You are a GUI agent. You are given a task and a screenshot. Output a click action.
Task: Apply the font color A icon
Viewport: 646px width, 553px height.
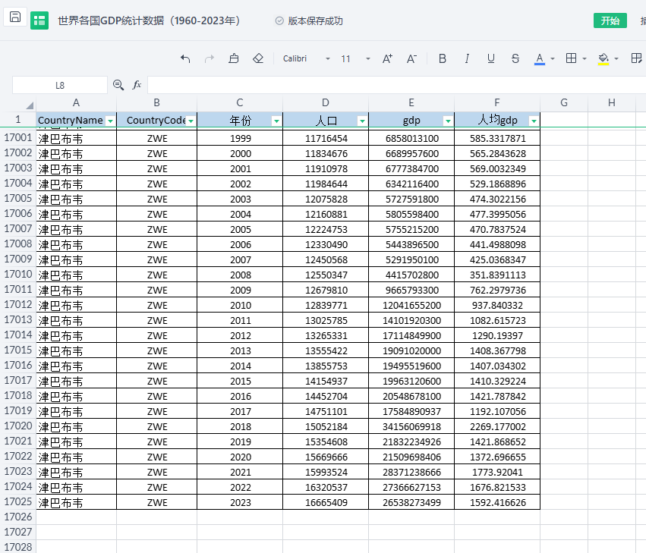pyautogui.click(x=539, y=59)
